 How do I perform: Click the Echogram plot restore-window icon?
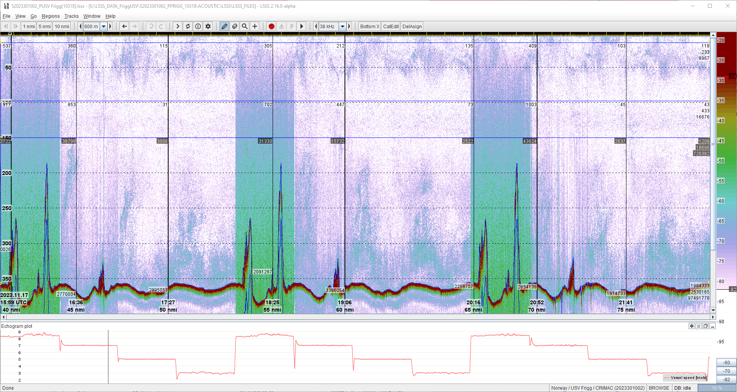706,326
